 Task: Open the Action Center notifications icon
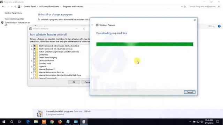pos(217,122)
